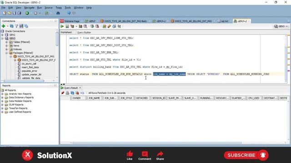This screenshot has width=291, height=163.
Task: Click the Clear eraser icon in worksheet toolbar
Action: (x=109, y=26)
